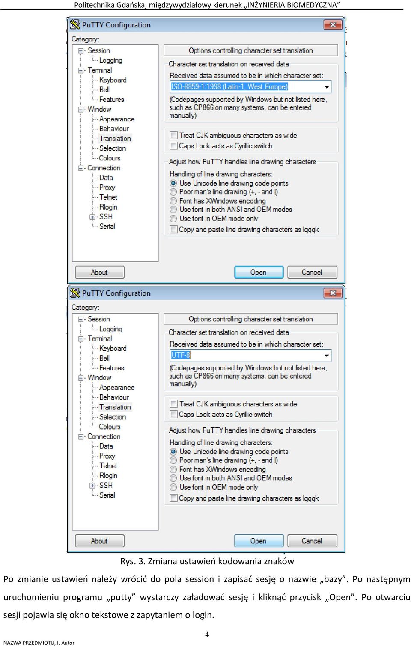Screen dimensions: 411x646
Task: Collapse Session node in upper window tree
Action: click(x=80, y=50)
